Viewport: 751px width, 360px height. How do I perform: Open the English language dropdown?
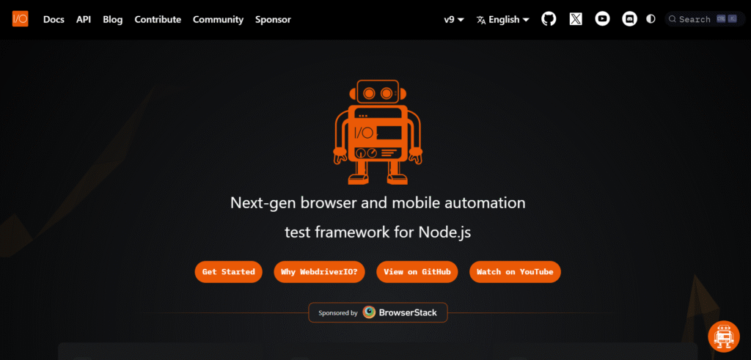pyautogui.click(x=503, y=20)
